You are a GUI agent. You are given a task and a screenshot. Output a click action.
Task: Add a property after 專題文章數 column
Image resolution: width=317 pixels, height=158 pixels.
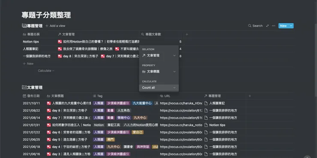(x=187, y=34)
